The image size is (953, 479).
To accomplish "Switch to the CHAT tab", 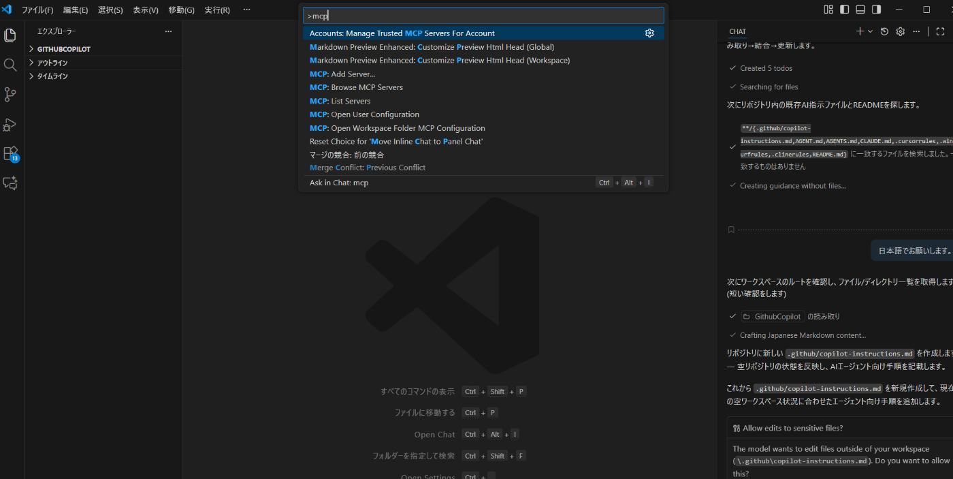I will coord(737,31).
